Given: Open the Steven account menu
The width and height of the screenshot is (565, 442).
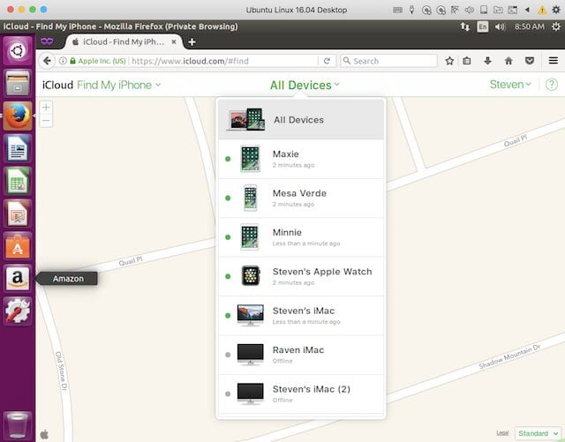Looking at the screenshot, I should click(x=511, y=85).
